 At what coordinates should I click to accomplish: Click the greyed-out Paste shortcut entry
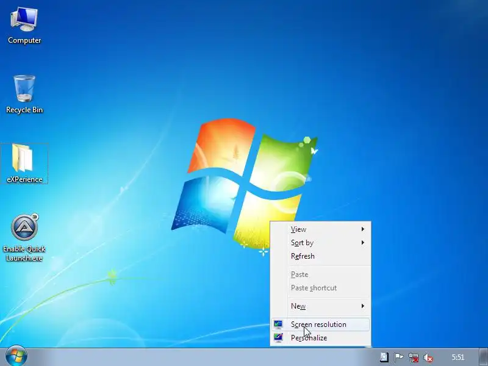[x=321, y=288]
